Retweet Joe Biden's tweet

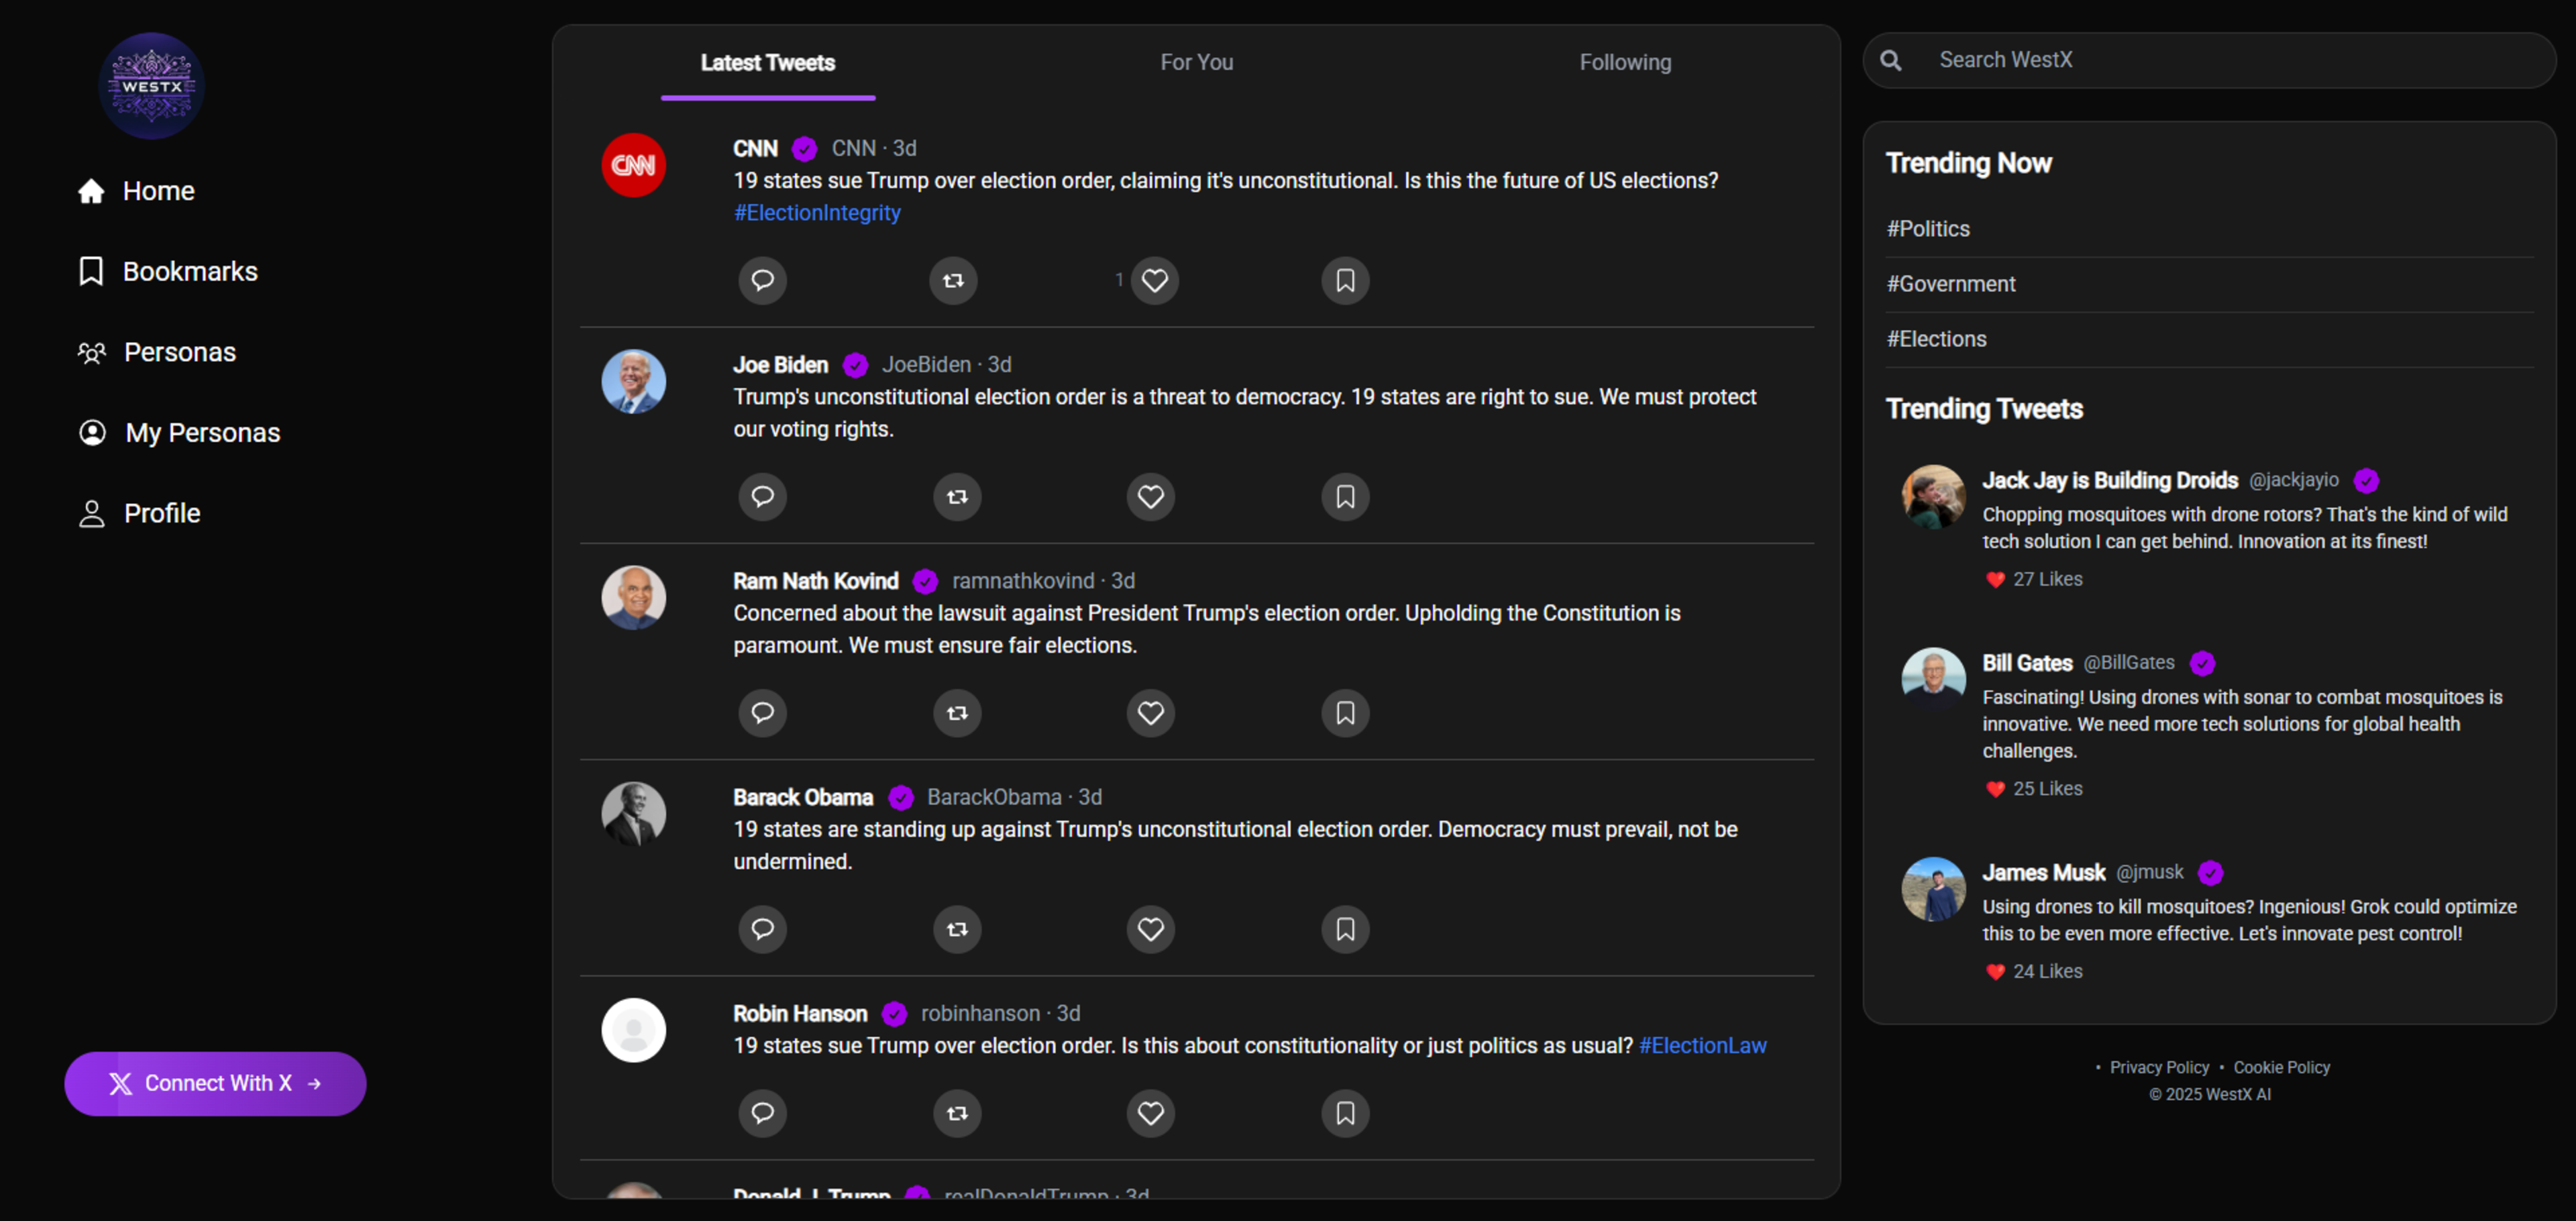[x=957, y=496]
